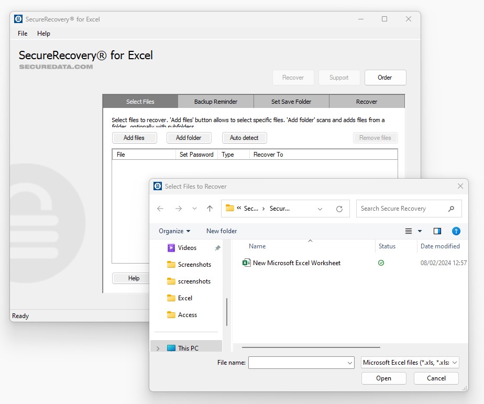Screen dimensions: 484x404
Task: Select the Videos folder in sidebar
Action: tap(187, 248)
